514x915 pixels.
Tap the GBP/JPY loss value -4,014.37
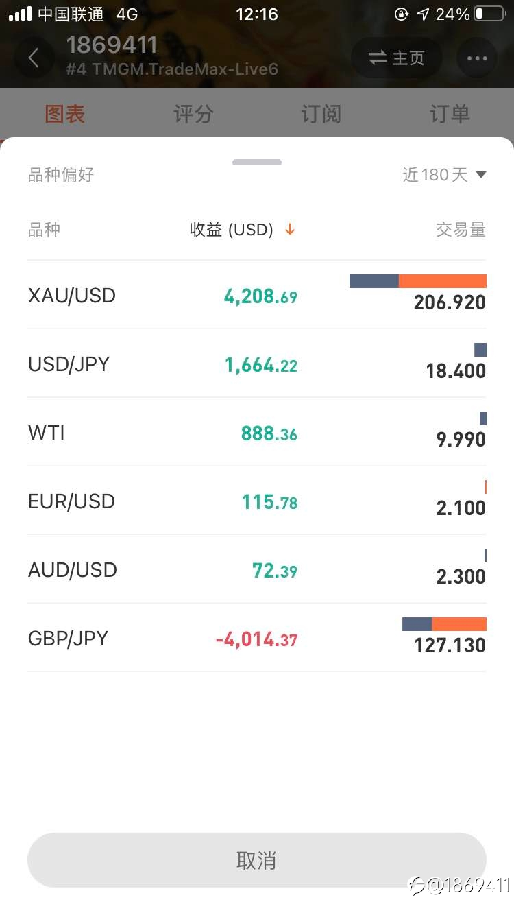(256, 639)
